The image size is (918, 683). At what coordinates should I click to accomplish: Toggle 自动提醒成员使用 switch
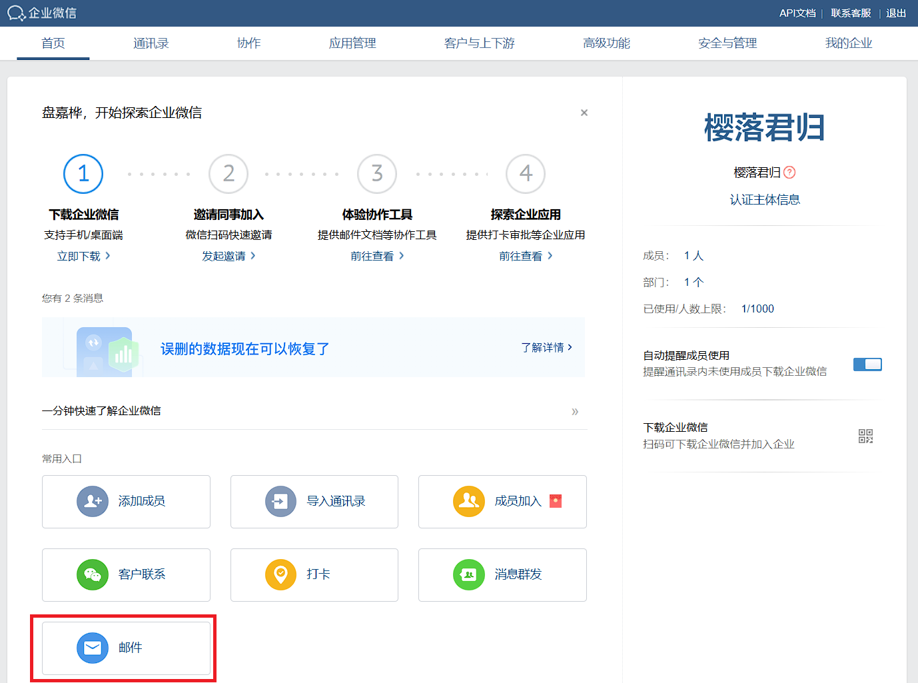[x=867, y=364]
